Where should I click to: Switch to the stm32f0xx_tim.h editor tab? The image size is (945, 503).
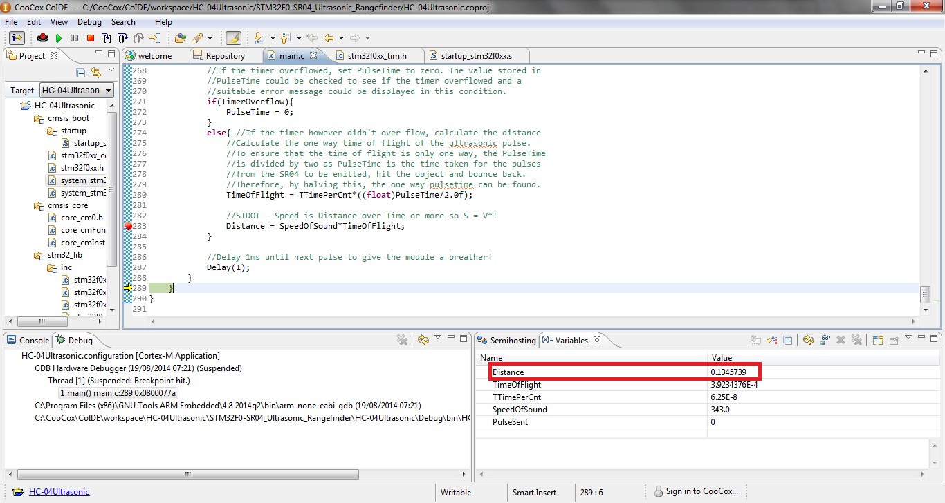point(376,55)
